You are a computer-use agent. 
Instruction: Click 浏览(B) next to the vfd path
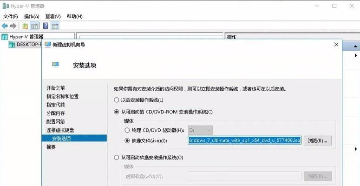pyautogui.click(x=318, y=176)
